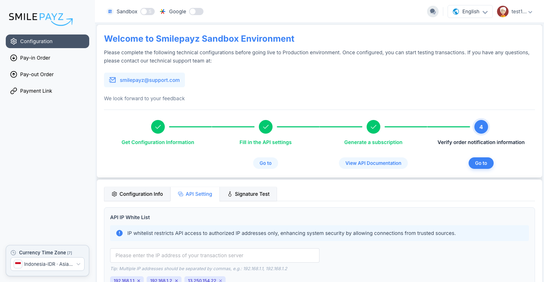544x282 pixels.
Task: Click Go to under Verify order notification
Action: click(481, 163)
